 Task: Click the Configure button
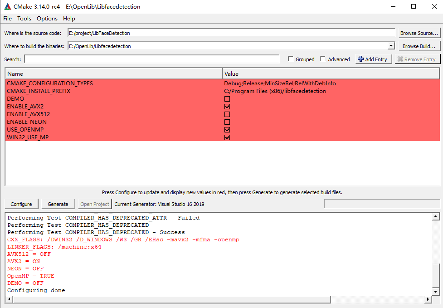(x=21, y=204)
